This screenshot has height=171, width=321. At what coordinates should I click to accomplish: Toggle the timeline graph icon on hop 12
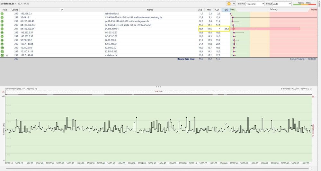click(x=7, y=55)
